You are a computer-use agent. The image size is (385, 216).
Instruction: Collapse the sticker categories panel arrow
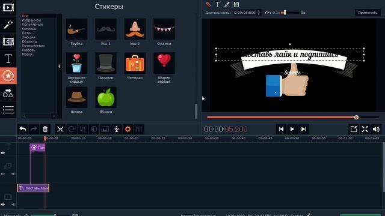tap(60, 66)
